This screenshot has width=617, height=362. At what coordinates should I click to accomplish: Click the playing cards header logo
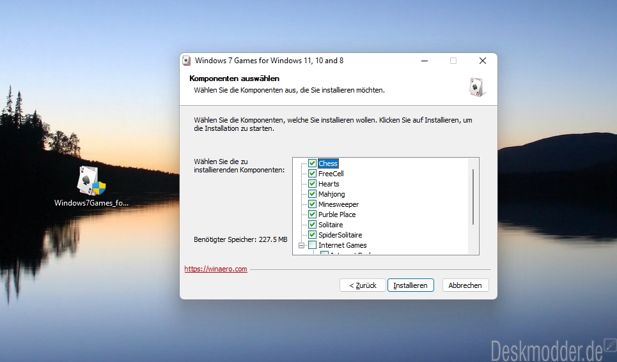478,87
